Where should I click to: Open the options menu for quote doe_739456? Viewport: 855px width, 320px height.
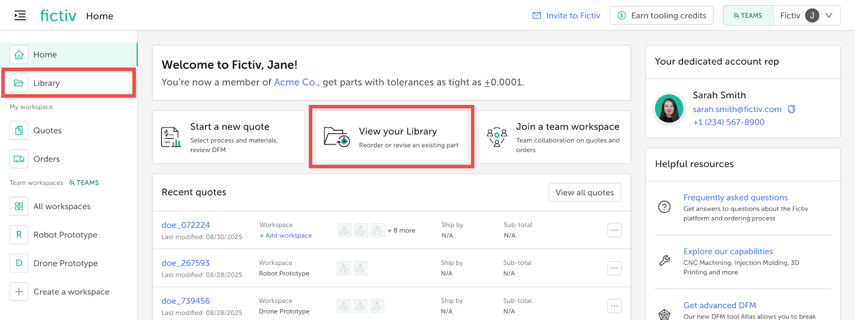pyautogui.click(x=614, y=306)
